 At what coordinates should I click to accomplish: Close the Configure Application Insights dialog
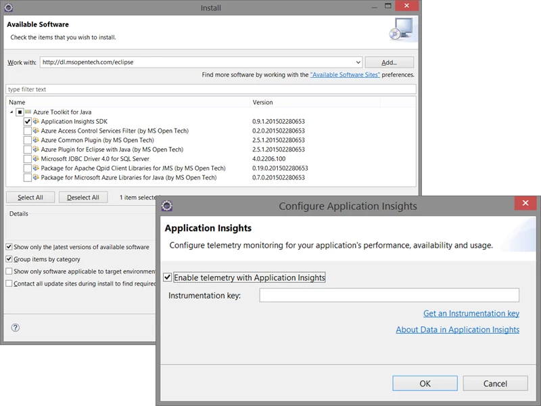click(x=525, y=203)
